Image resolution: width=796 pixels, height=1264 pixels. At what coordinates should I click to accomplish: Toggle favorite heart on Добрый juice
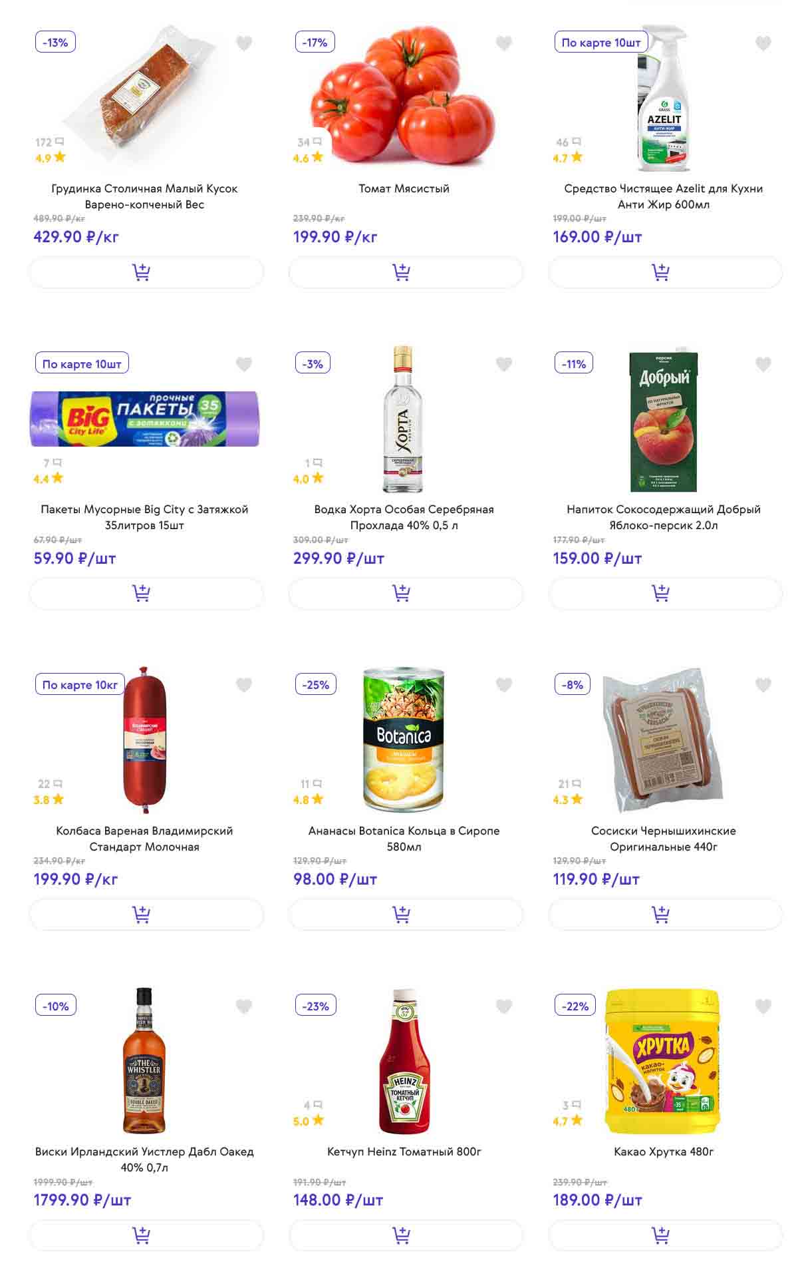pos(763,364)
